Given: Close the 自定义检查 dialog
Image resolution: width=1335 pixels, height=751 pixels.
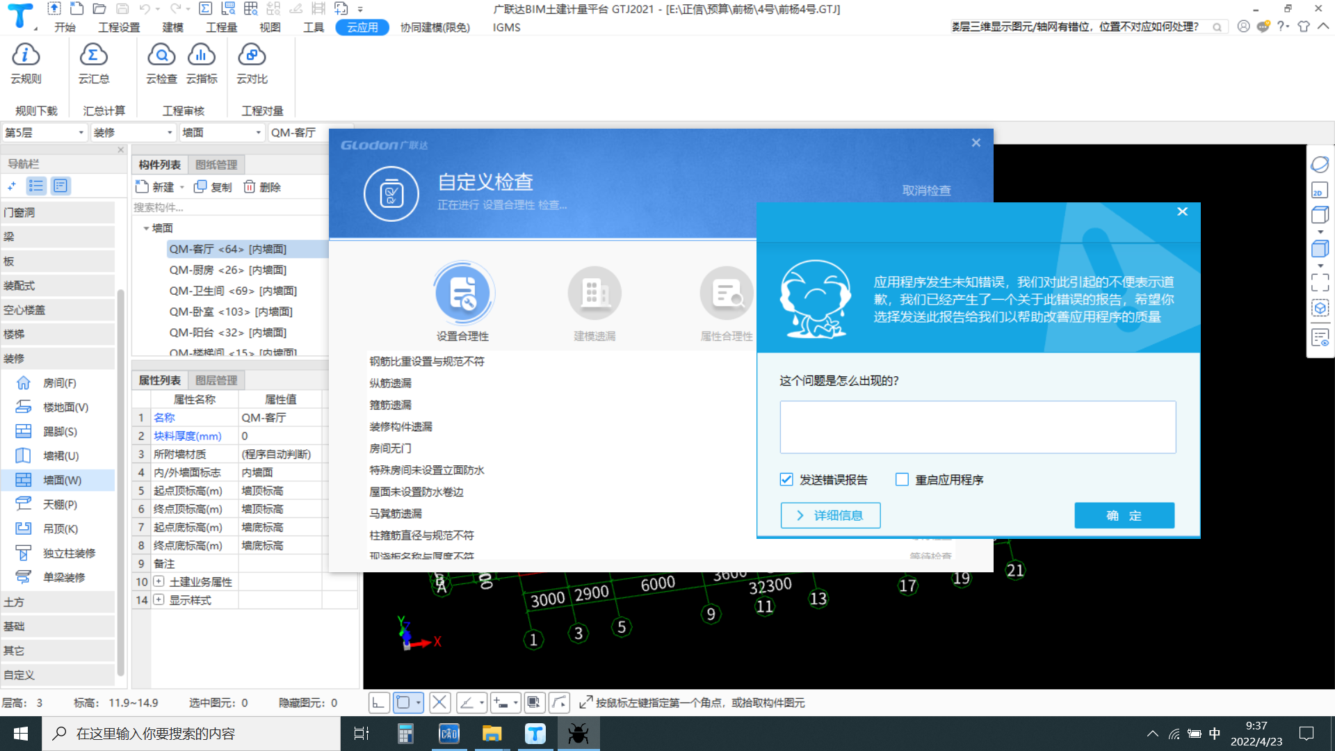Looking at the screenshot, I should pos(976,143).
